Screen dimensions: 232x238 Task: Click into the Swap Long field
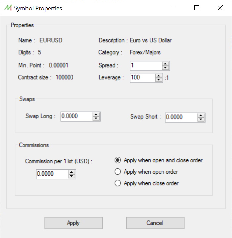click(76, 116)
